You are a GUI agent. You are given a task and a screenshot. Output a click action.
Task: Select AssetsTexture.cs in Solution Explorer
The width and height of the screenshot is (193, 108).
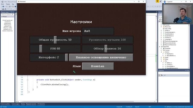(x=169, y=36)
